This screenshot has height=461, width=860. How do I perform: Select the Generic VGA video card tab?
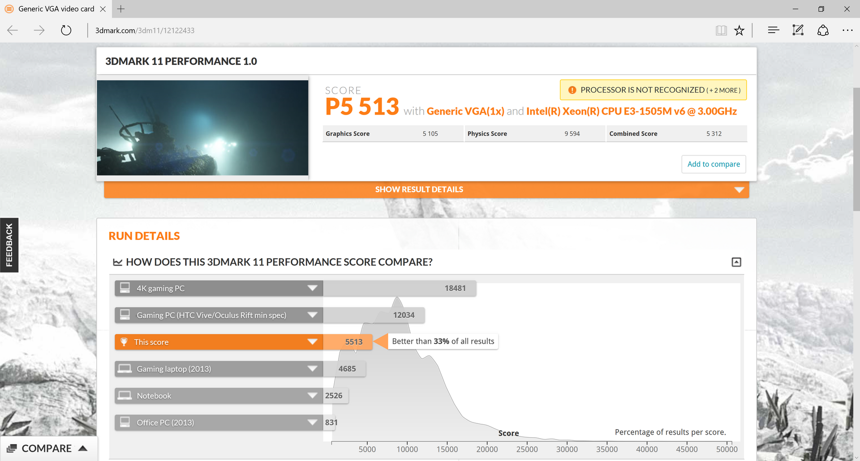[x=56, y=9]
